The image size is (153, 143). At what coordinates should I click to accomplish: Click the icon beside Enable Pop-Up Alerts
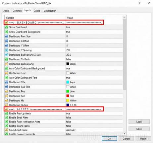pos(7,113)
